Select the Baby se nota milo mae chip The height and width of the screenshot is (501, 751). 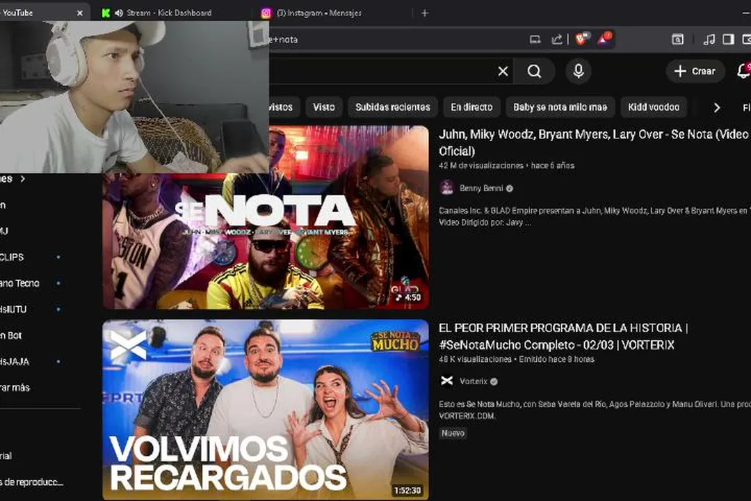point(560,107)
